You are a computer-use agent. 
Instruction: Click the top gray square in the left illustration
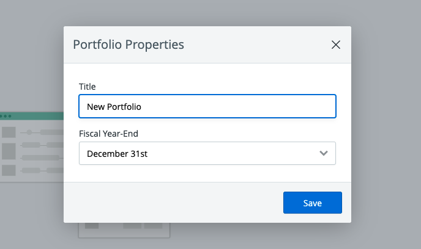9,132
